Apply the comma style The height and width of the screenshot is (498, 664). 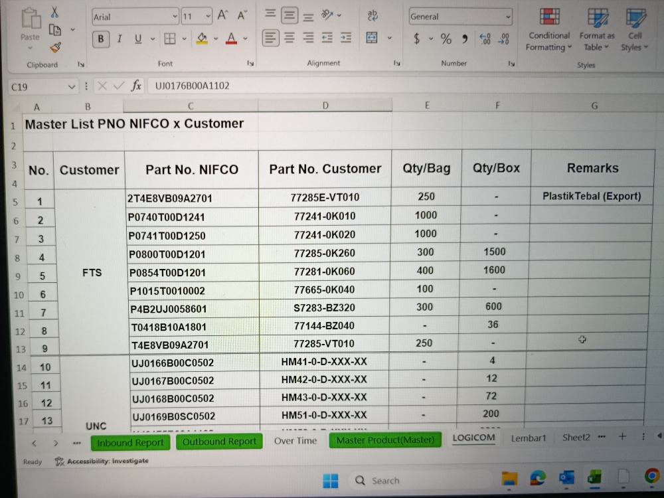coord(465,39)
